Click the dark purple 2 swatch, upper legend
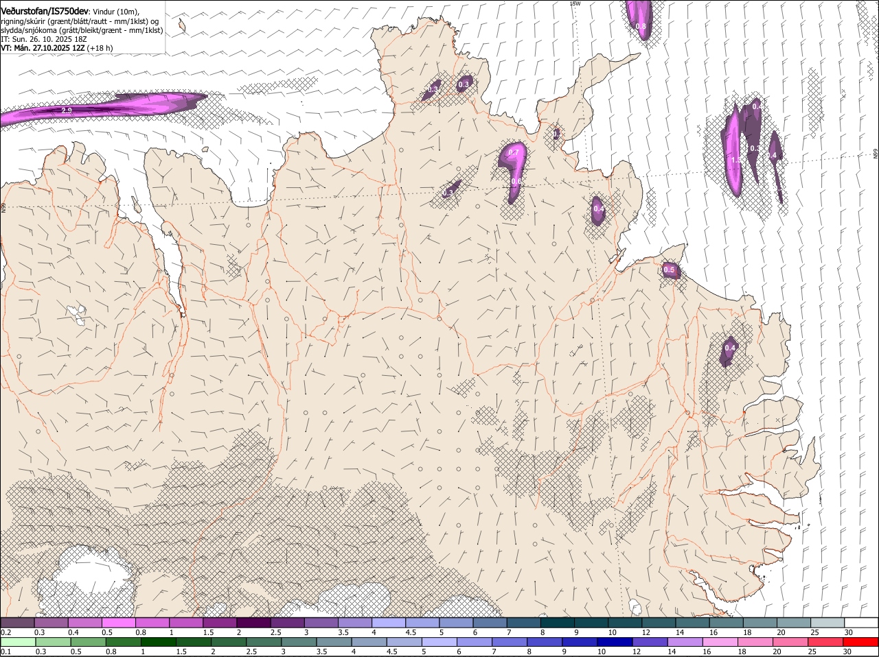879x657 pixels. click(x=253, y=623)
